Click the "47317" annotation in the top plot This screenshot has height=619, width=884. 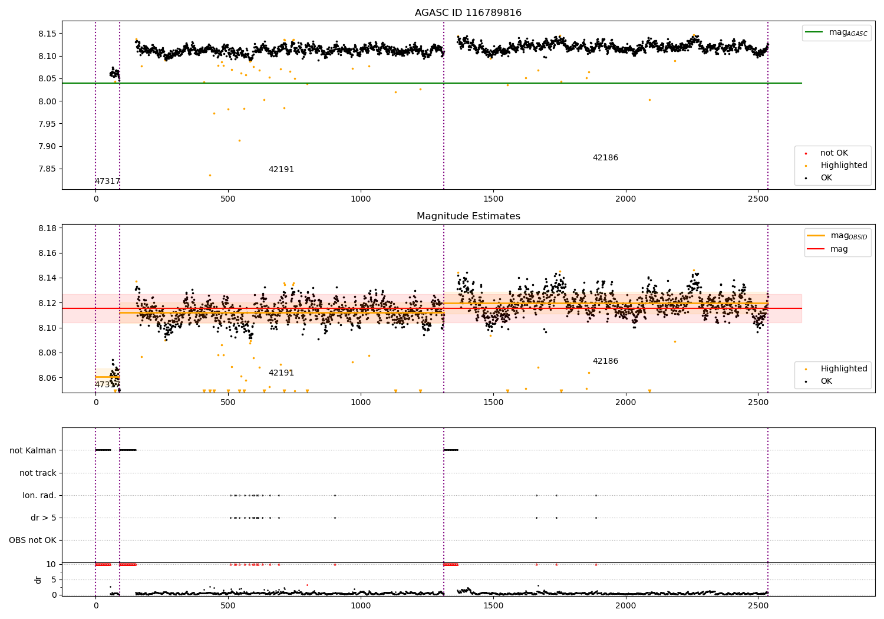[x=107, y=182]
